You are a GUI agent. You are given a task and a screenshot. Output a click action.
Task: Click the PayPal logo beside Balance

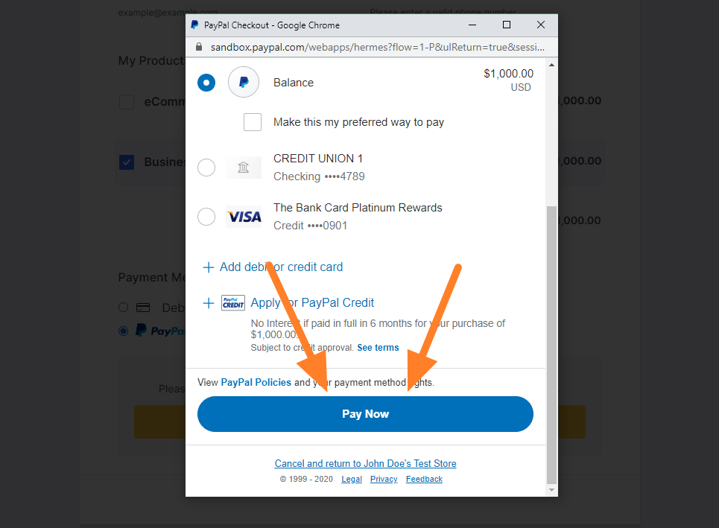pos(244,82)
